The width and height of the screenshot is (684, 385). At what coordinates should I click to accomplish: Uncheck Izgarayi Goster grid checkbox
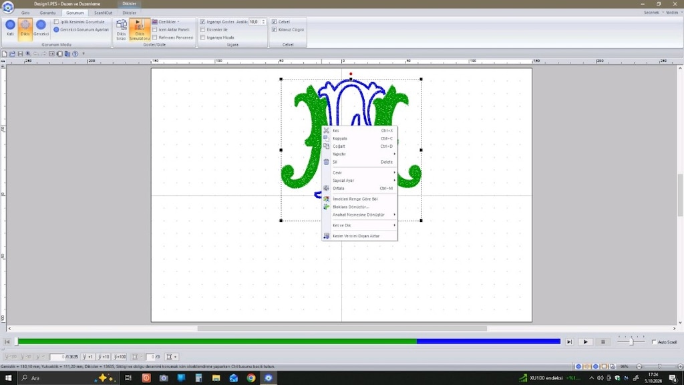[x=202, y=21]
